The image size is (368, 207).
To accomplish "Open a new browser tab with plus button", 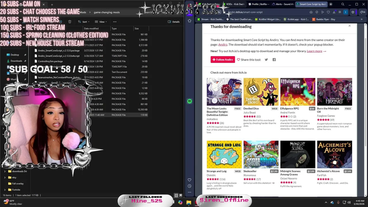I will [x=331, y=4].
